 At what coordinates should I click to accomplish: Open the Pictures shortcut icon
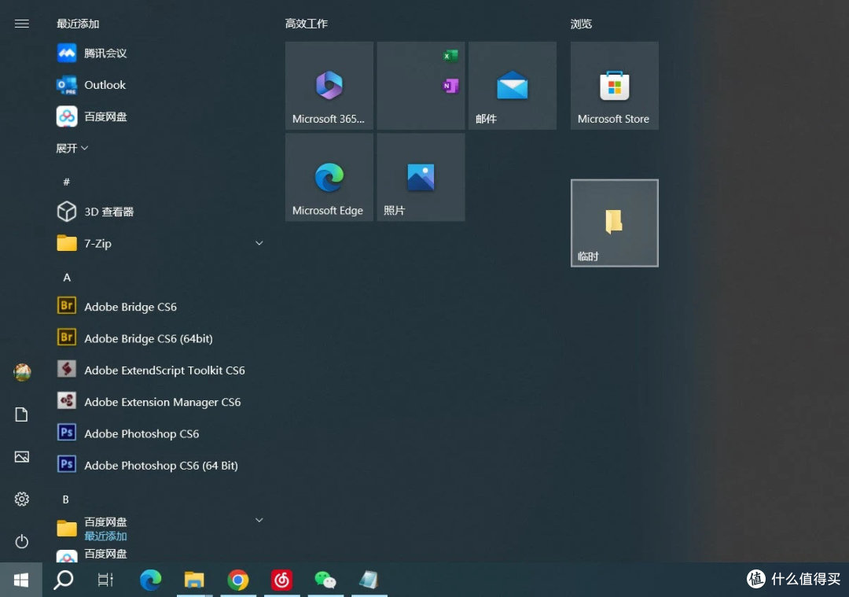coord(22,457)
